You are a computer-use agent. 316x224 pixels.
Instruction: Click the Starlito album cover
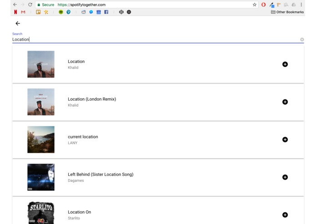click(41, 213)
